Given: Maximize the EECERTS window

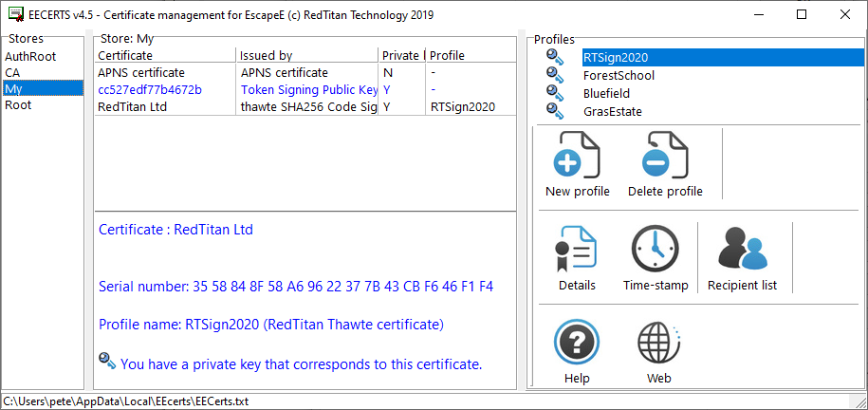Looking at the screenshot, I should tap(801, 15).
